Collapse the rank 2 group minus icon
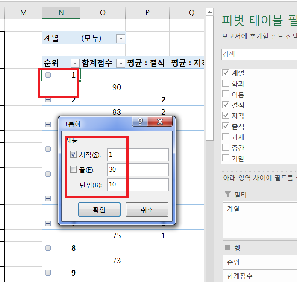Screen dimensions: 297x282 coord(48,100)
